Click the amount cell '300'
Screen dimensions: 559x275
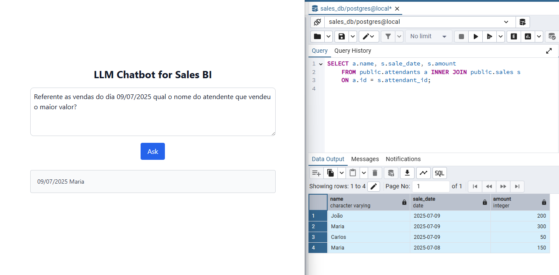[x=520, y=227]
